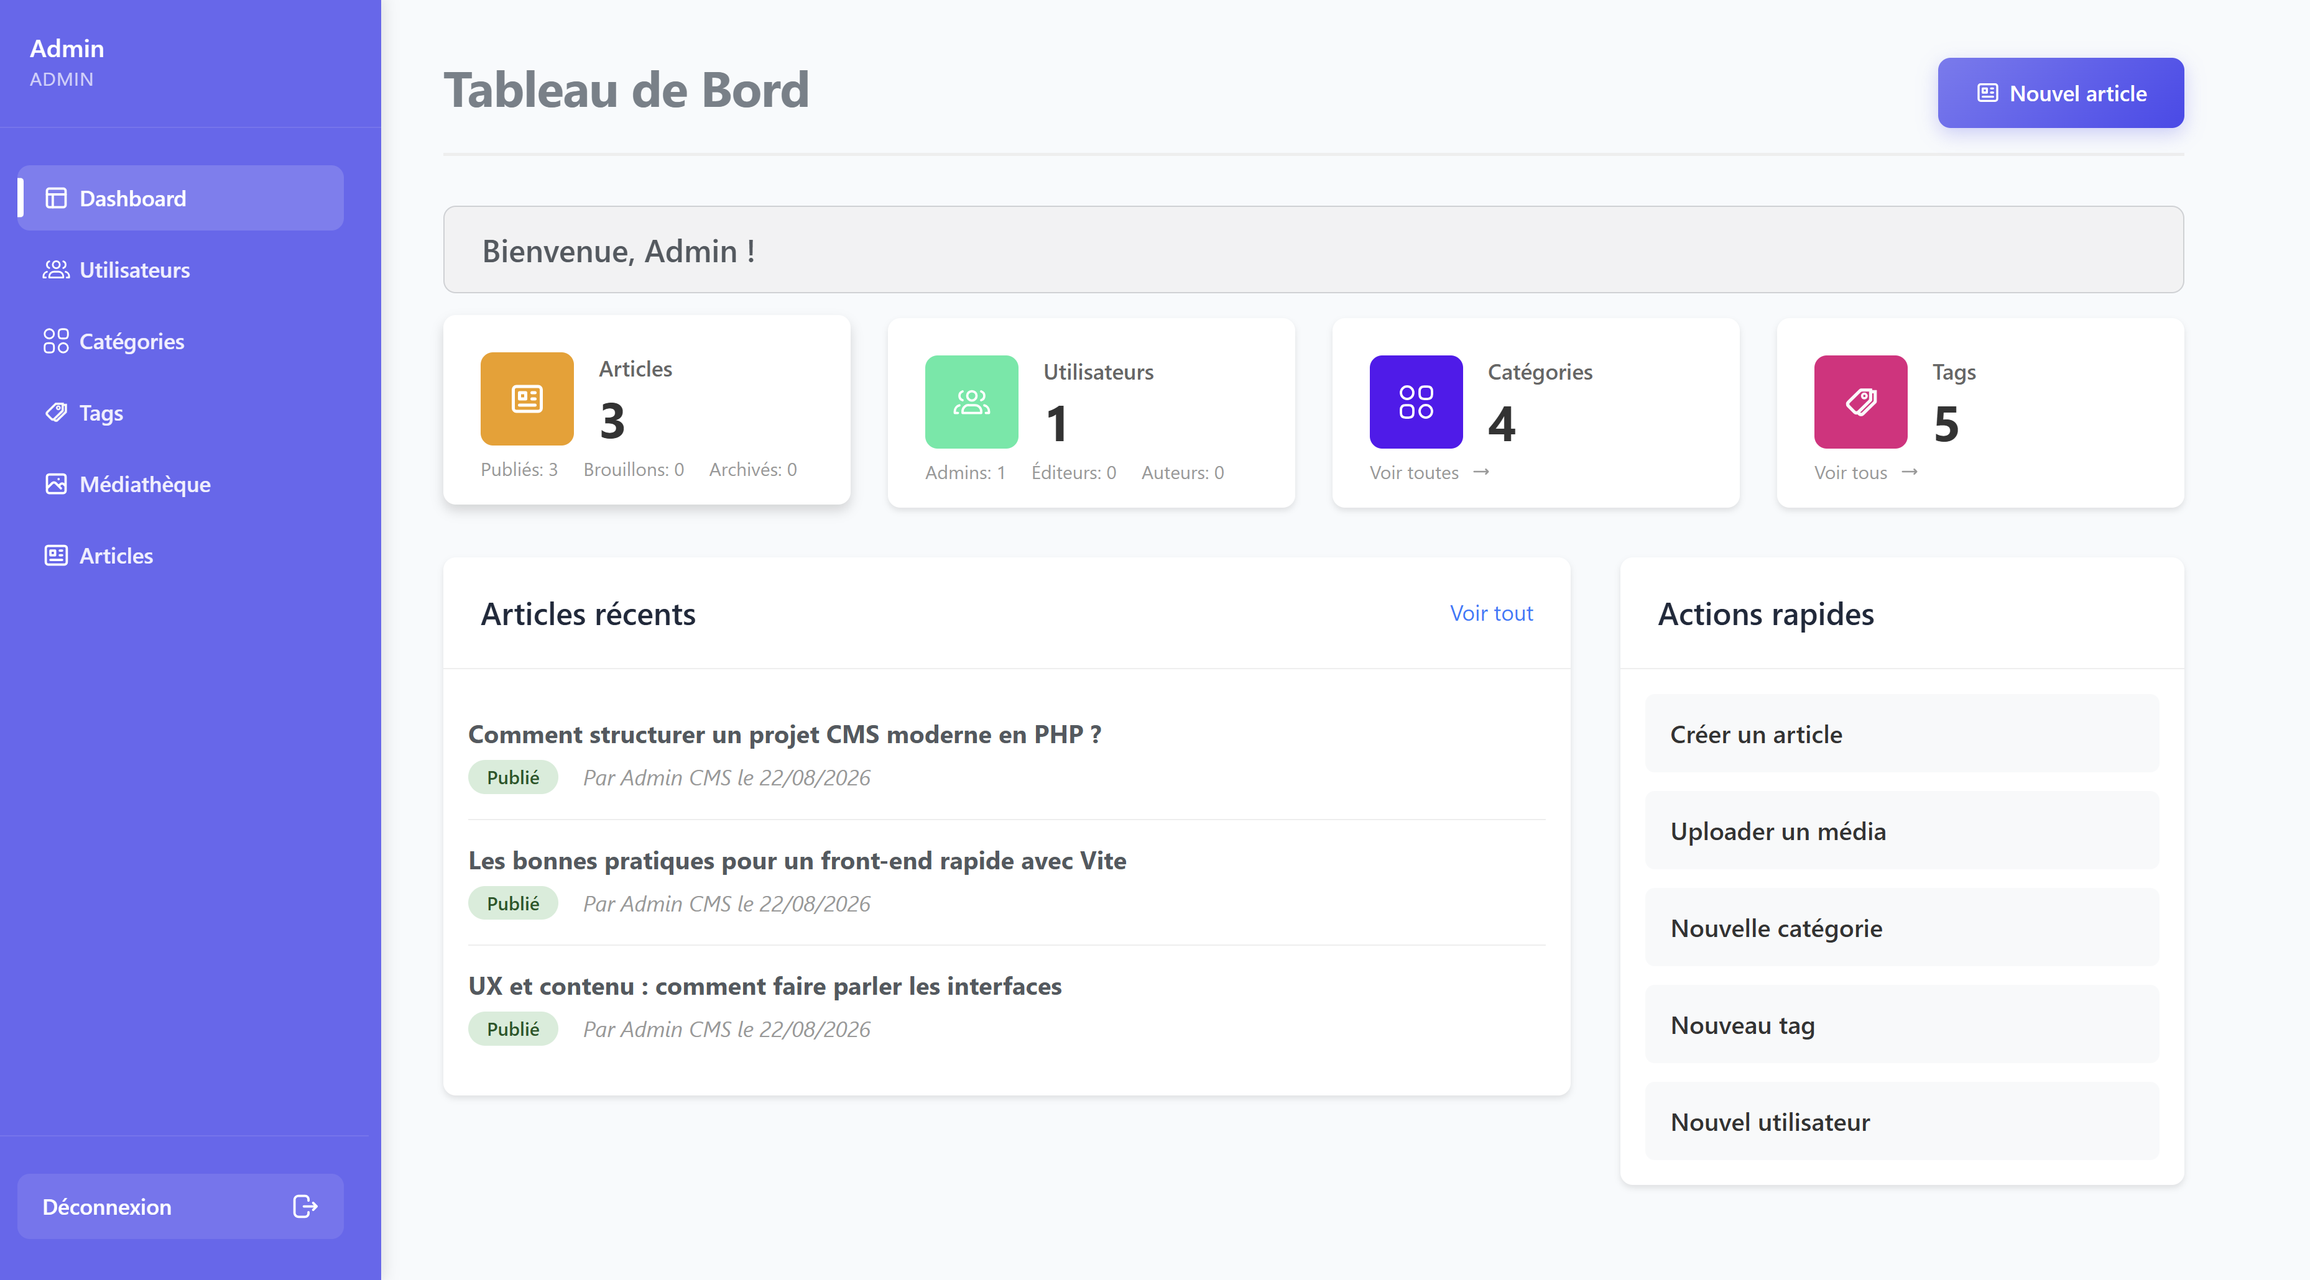This screenshot has height=1280, width=2310.
Task: Click Publié badge of the Vite article
Action: (513, 903)
